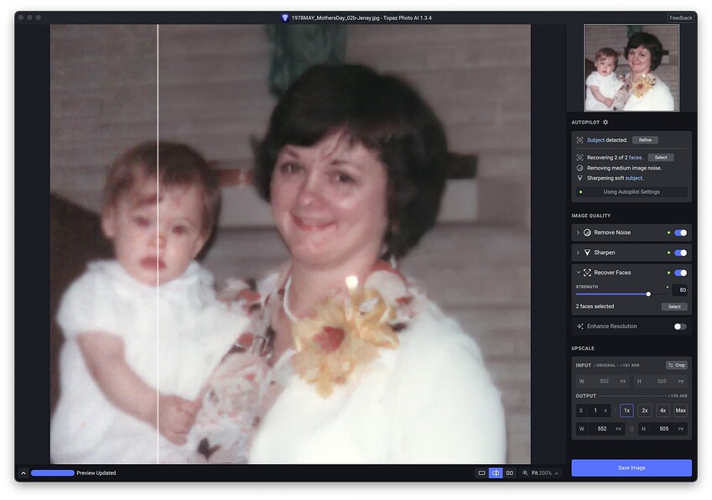Click the Crop button
The width and height of the screenshot is (712, 500).
[677, 365]
